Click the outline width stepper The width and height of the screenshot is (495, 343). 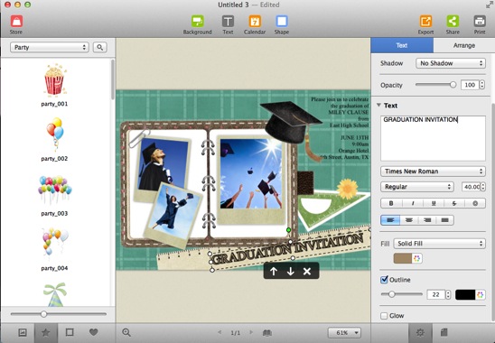tap(448, 295)
